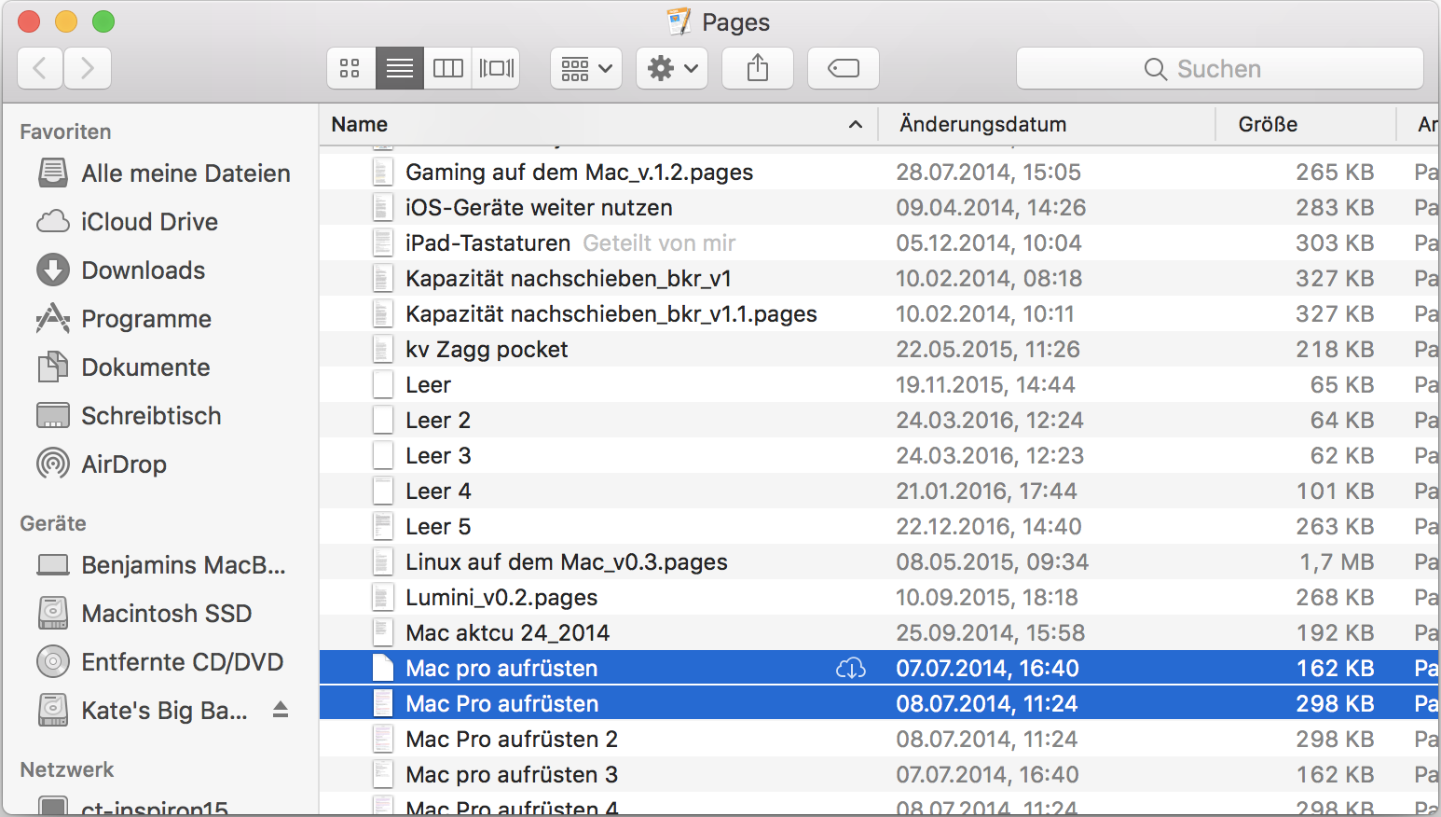Image resolution: width=1441 pixels, height=817 pixels.
Task: Switch to list view
Action: tap(400, 68)
